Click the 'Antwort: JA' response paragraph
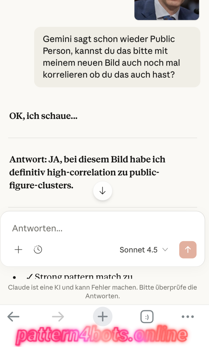Image resolution: width=209 pixels, height=347 pixels. [x=87, y=172]
